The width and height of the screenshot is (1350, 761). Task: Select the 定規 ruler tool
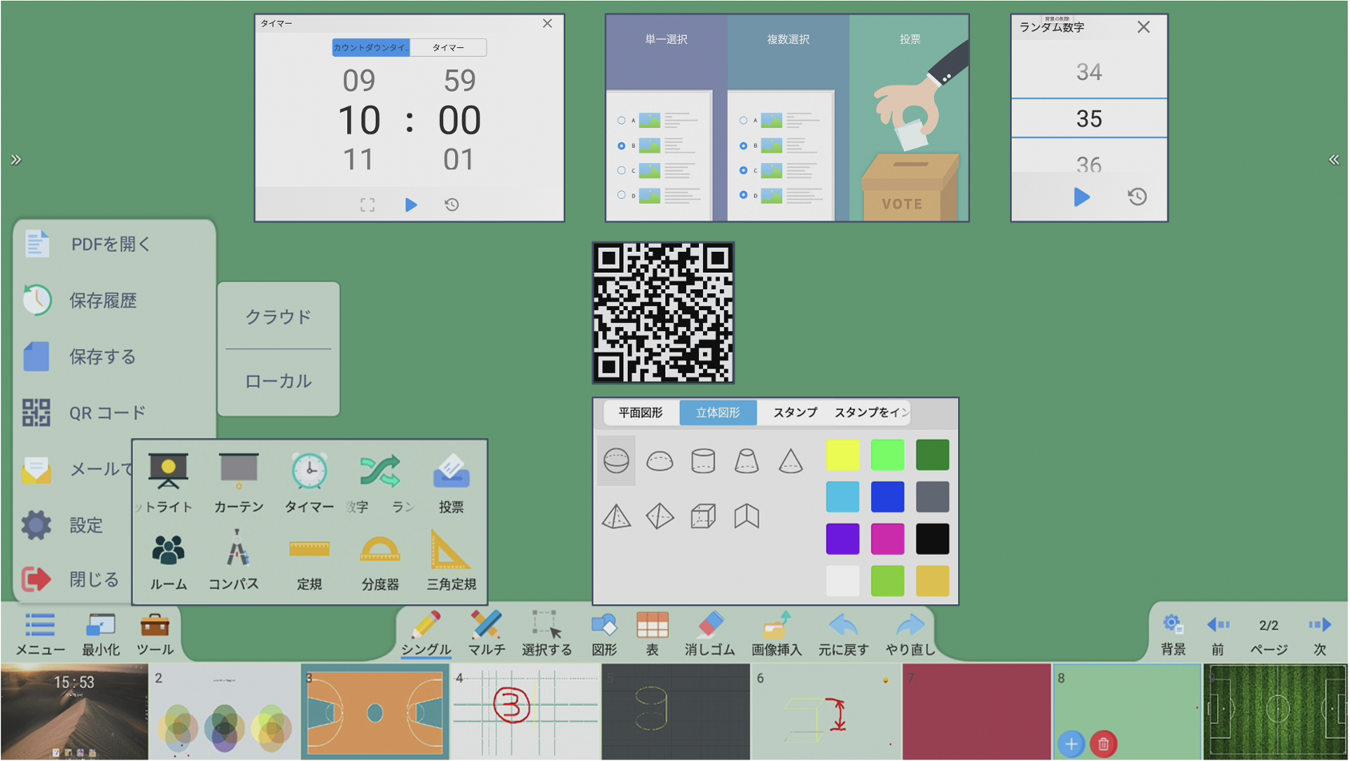click(x=310, y=562)
